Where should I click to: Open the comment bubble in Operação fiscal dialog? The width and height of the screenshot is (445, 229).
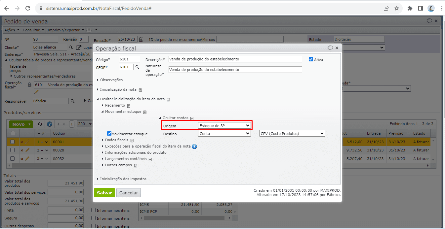(330, 48)
